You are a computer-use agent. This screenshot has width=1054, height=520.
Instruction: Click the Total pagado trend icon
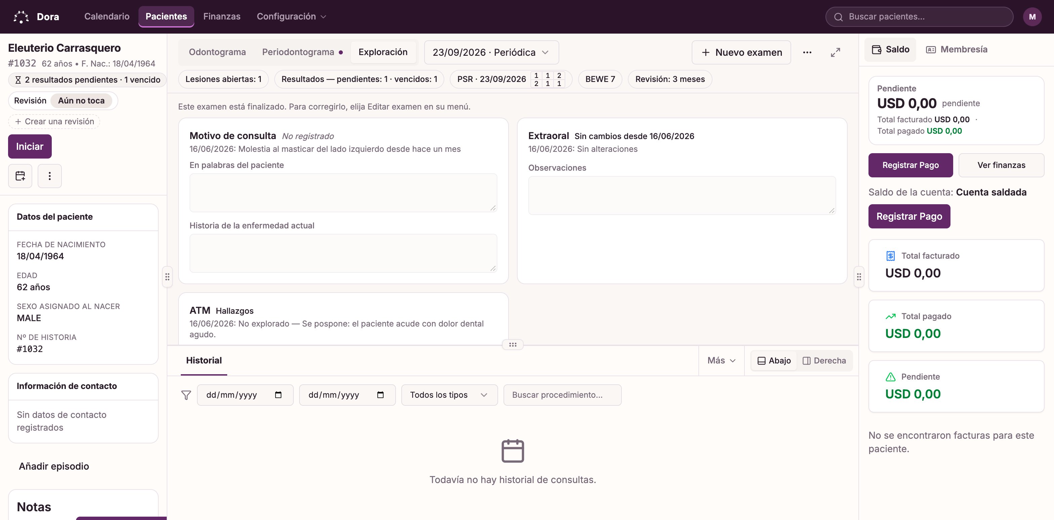890,316
